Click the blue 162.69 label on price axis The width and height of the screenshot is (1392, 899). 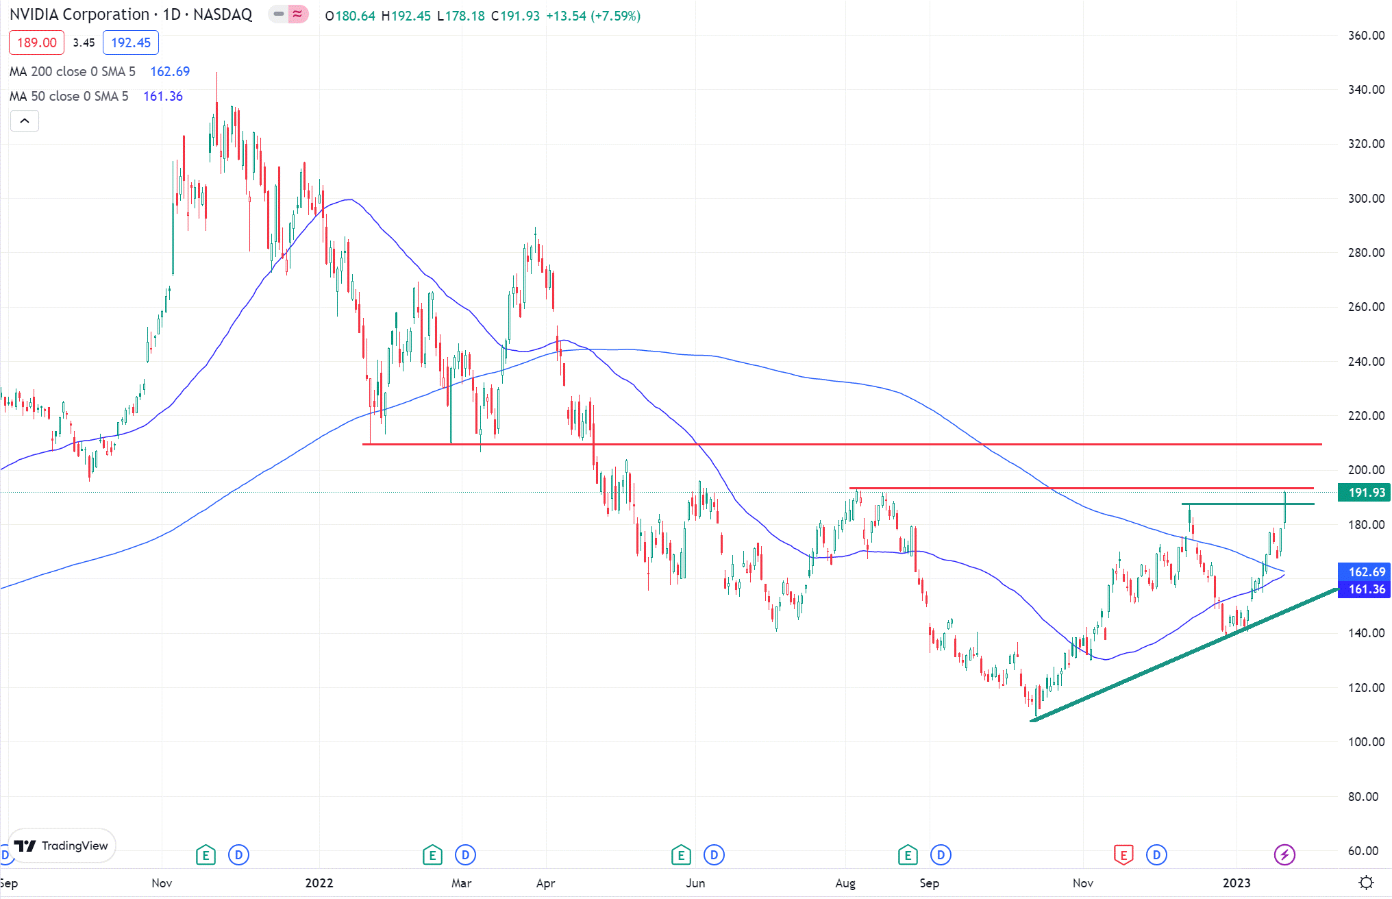1365,571
